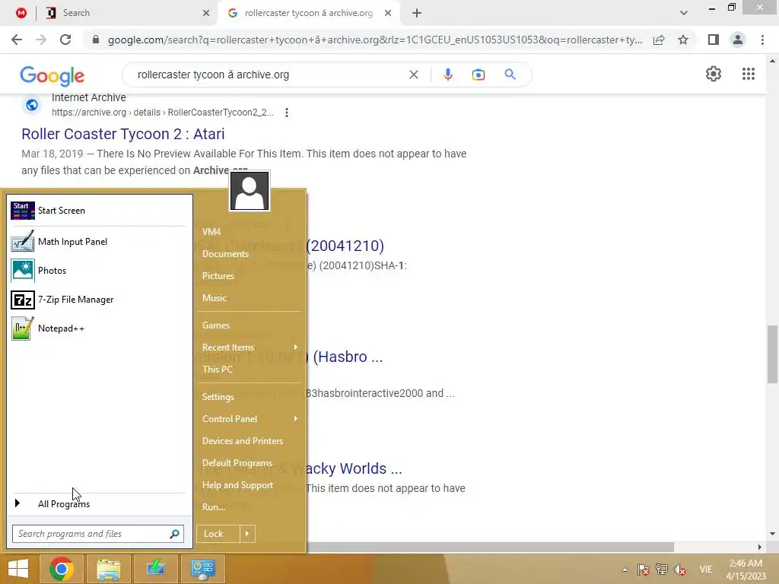Image resolution: width=779 pixels, height=584 pixels.
Task: Click the Google search query field
Action: pos(269,75)
